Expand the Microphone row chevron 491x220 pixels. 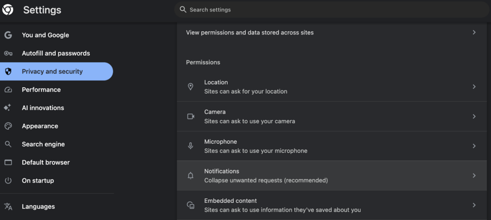click(474, 146)
